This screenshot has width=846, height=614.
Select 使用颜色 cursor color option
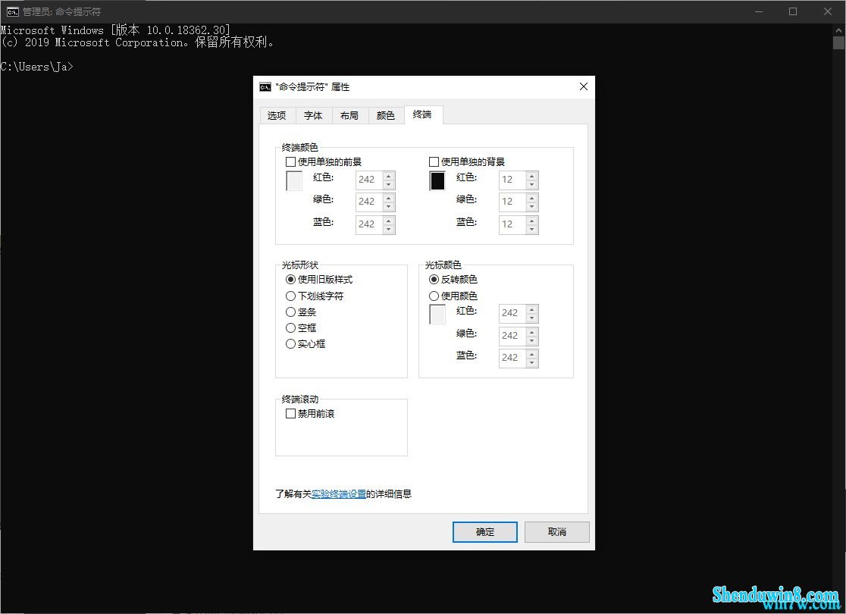tap(434, 296)
